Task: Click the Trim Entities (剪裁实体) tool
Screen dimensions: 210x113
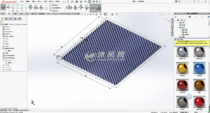Action: click(30, 7)
